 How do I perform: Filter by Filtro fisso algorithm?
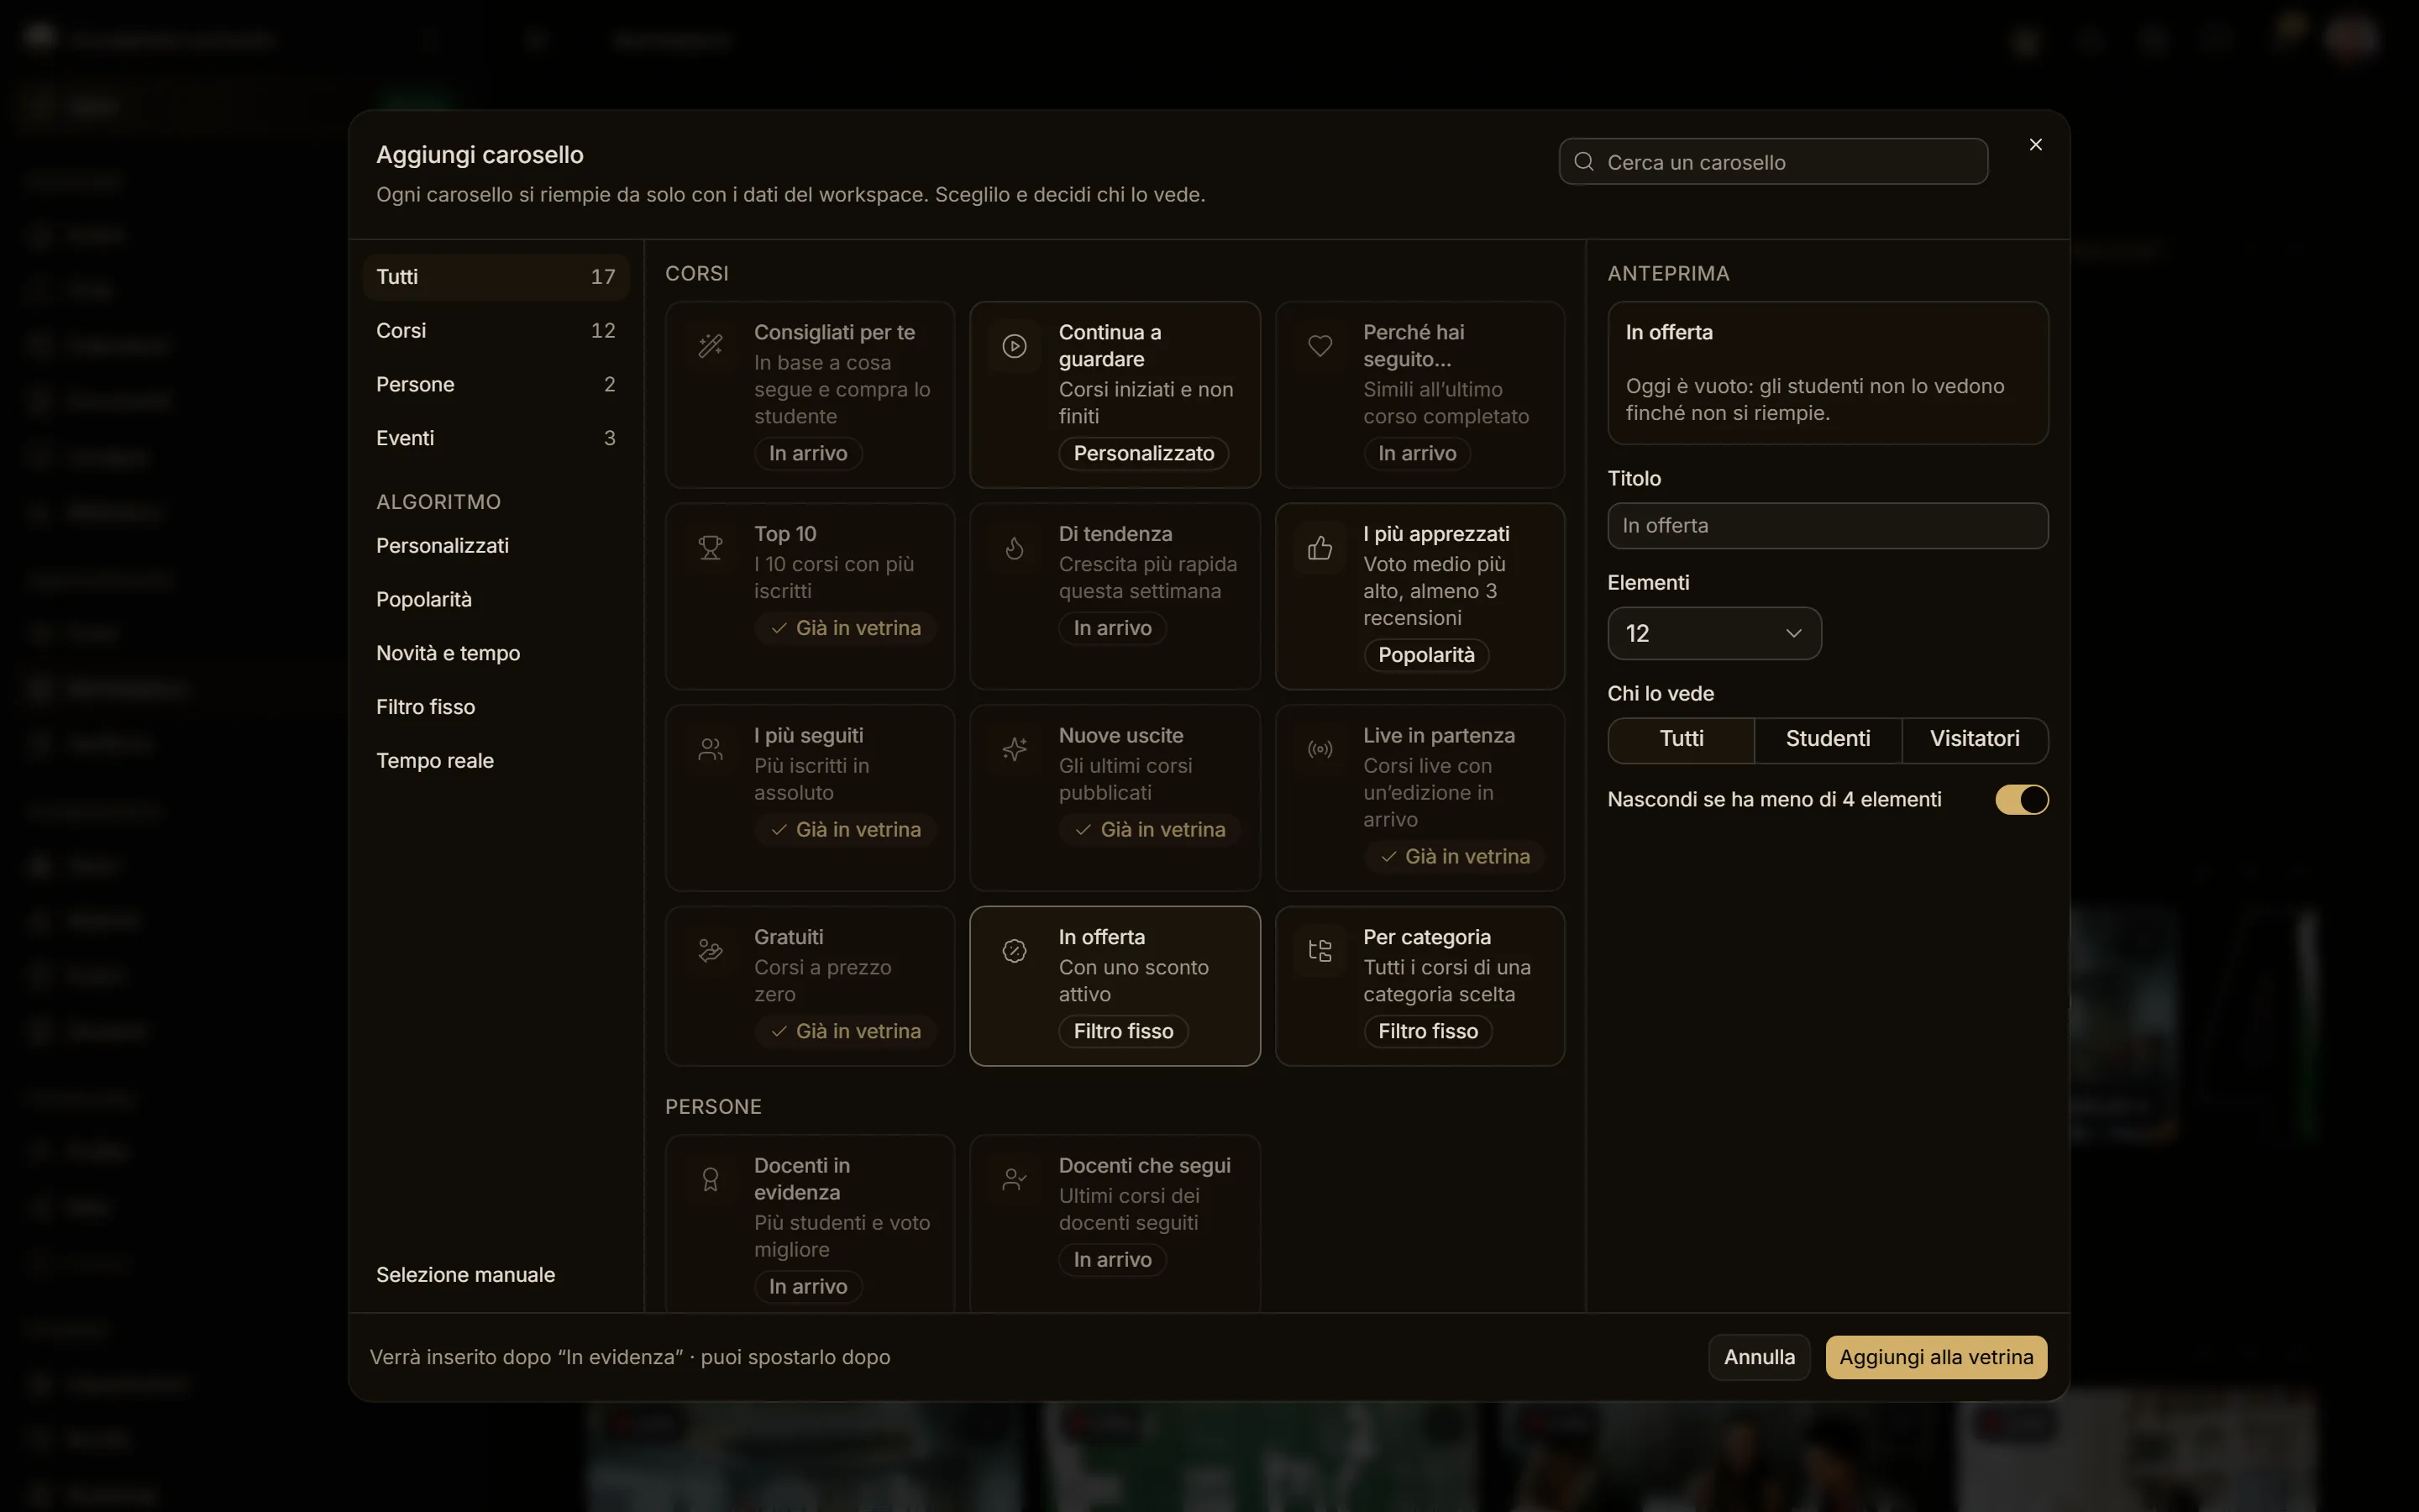coord(496,707)
